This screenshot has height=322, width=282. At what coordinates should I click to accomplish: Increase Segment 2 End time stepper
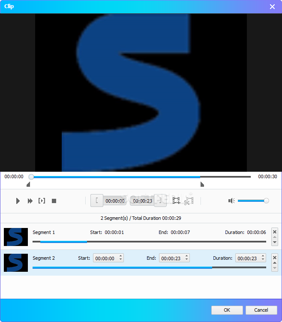click(x=187, y=256)
